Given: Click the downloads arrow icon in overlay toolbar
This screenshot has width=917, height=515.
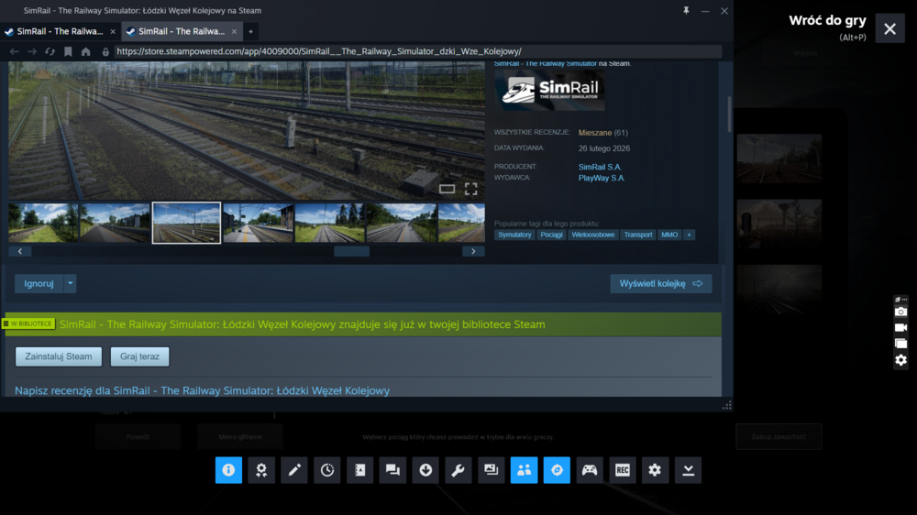Looking at the screenshot, I should pyautogui.click(x=425, y=470).
